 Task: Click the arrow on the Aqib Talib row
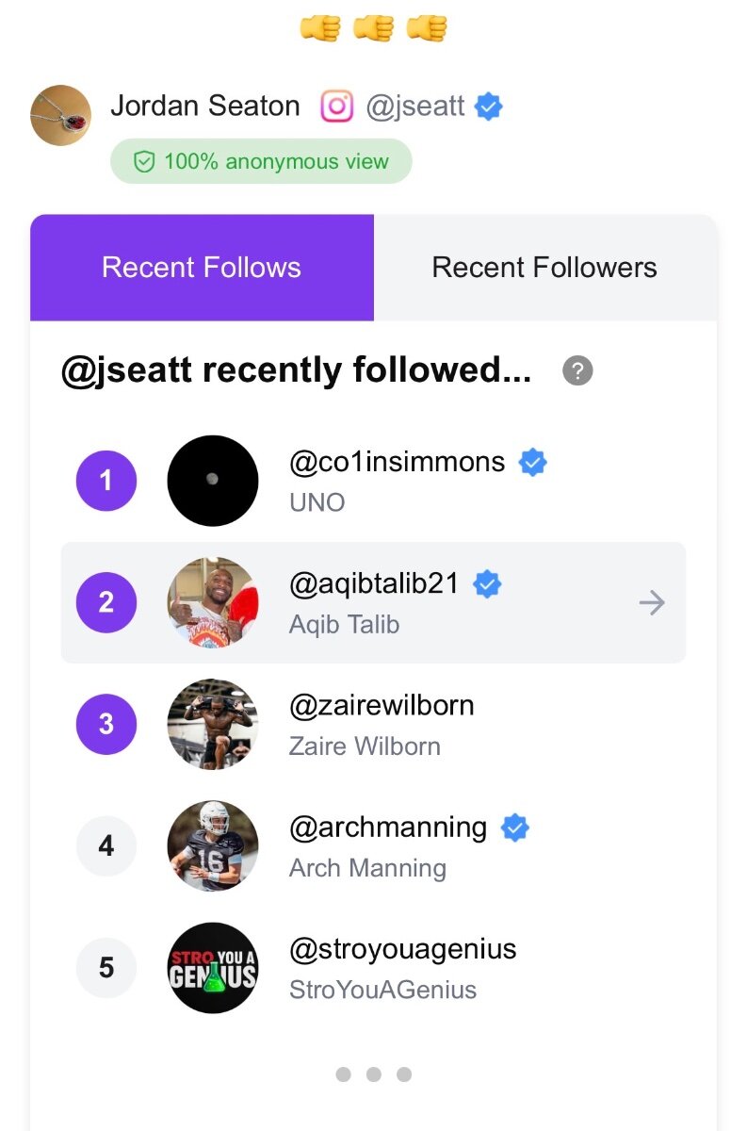point(652,603)
